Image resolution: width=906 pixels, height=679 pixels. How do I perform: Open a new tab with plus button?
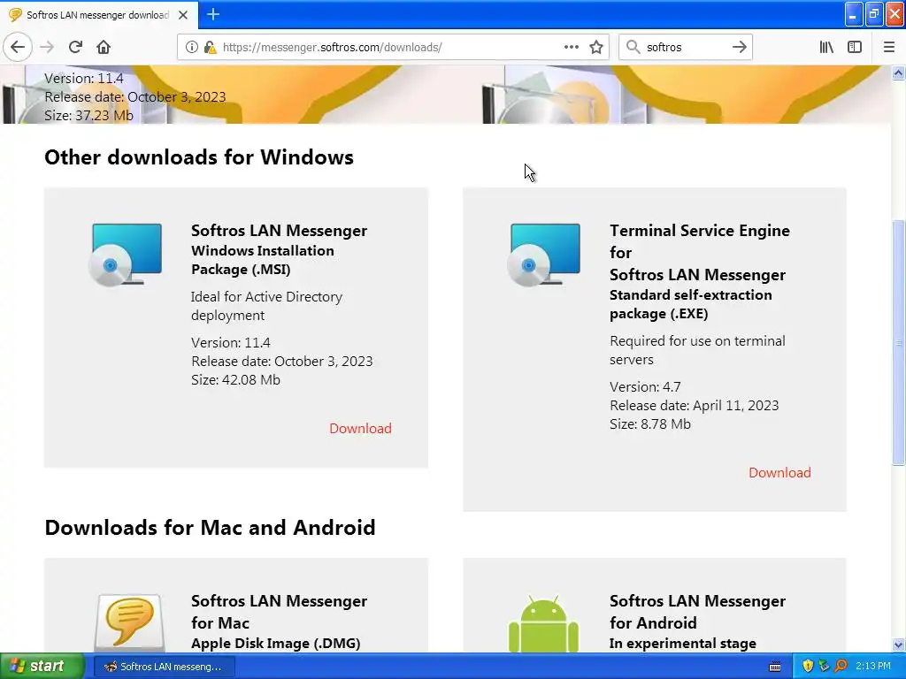[x=213, y=14]
